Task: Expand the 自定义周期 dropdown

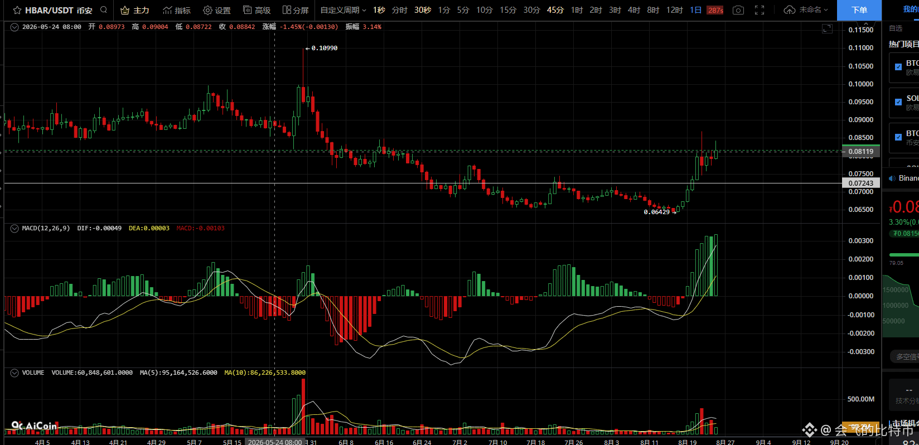Action: click(343, 10)
